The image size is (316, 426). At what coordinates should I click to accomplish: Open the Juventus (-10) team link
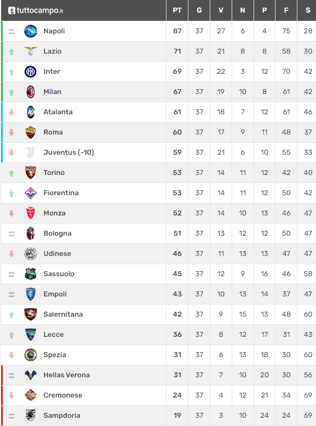[x=68, y=153]
